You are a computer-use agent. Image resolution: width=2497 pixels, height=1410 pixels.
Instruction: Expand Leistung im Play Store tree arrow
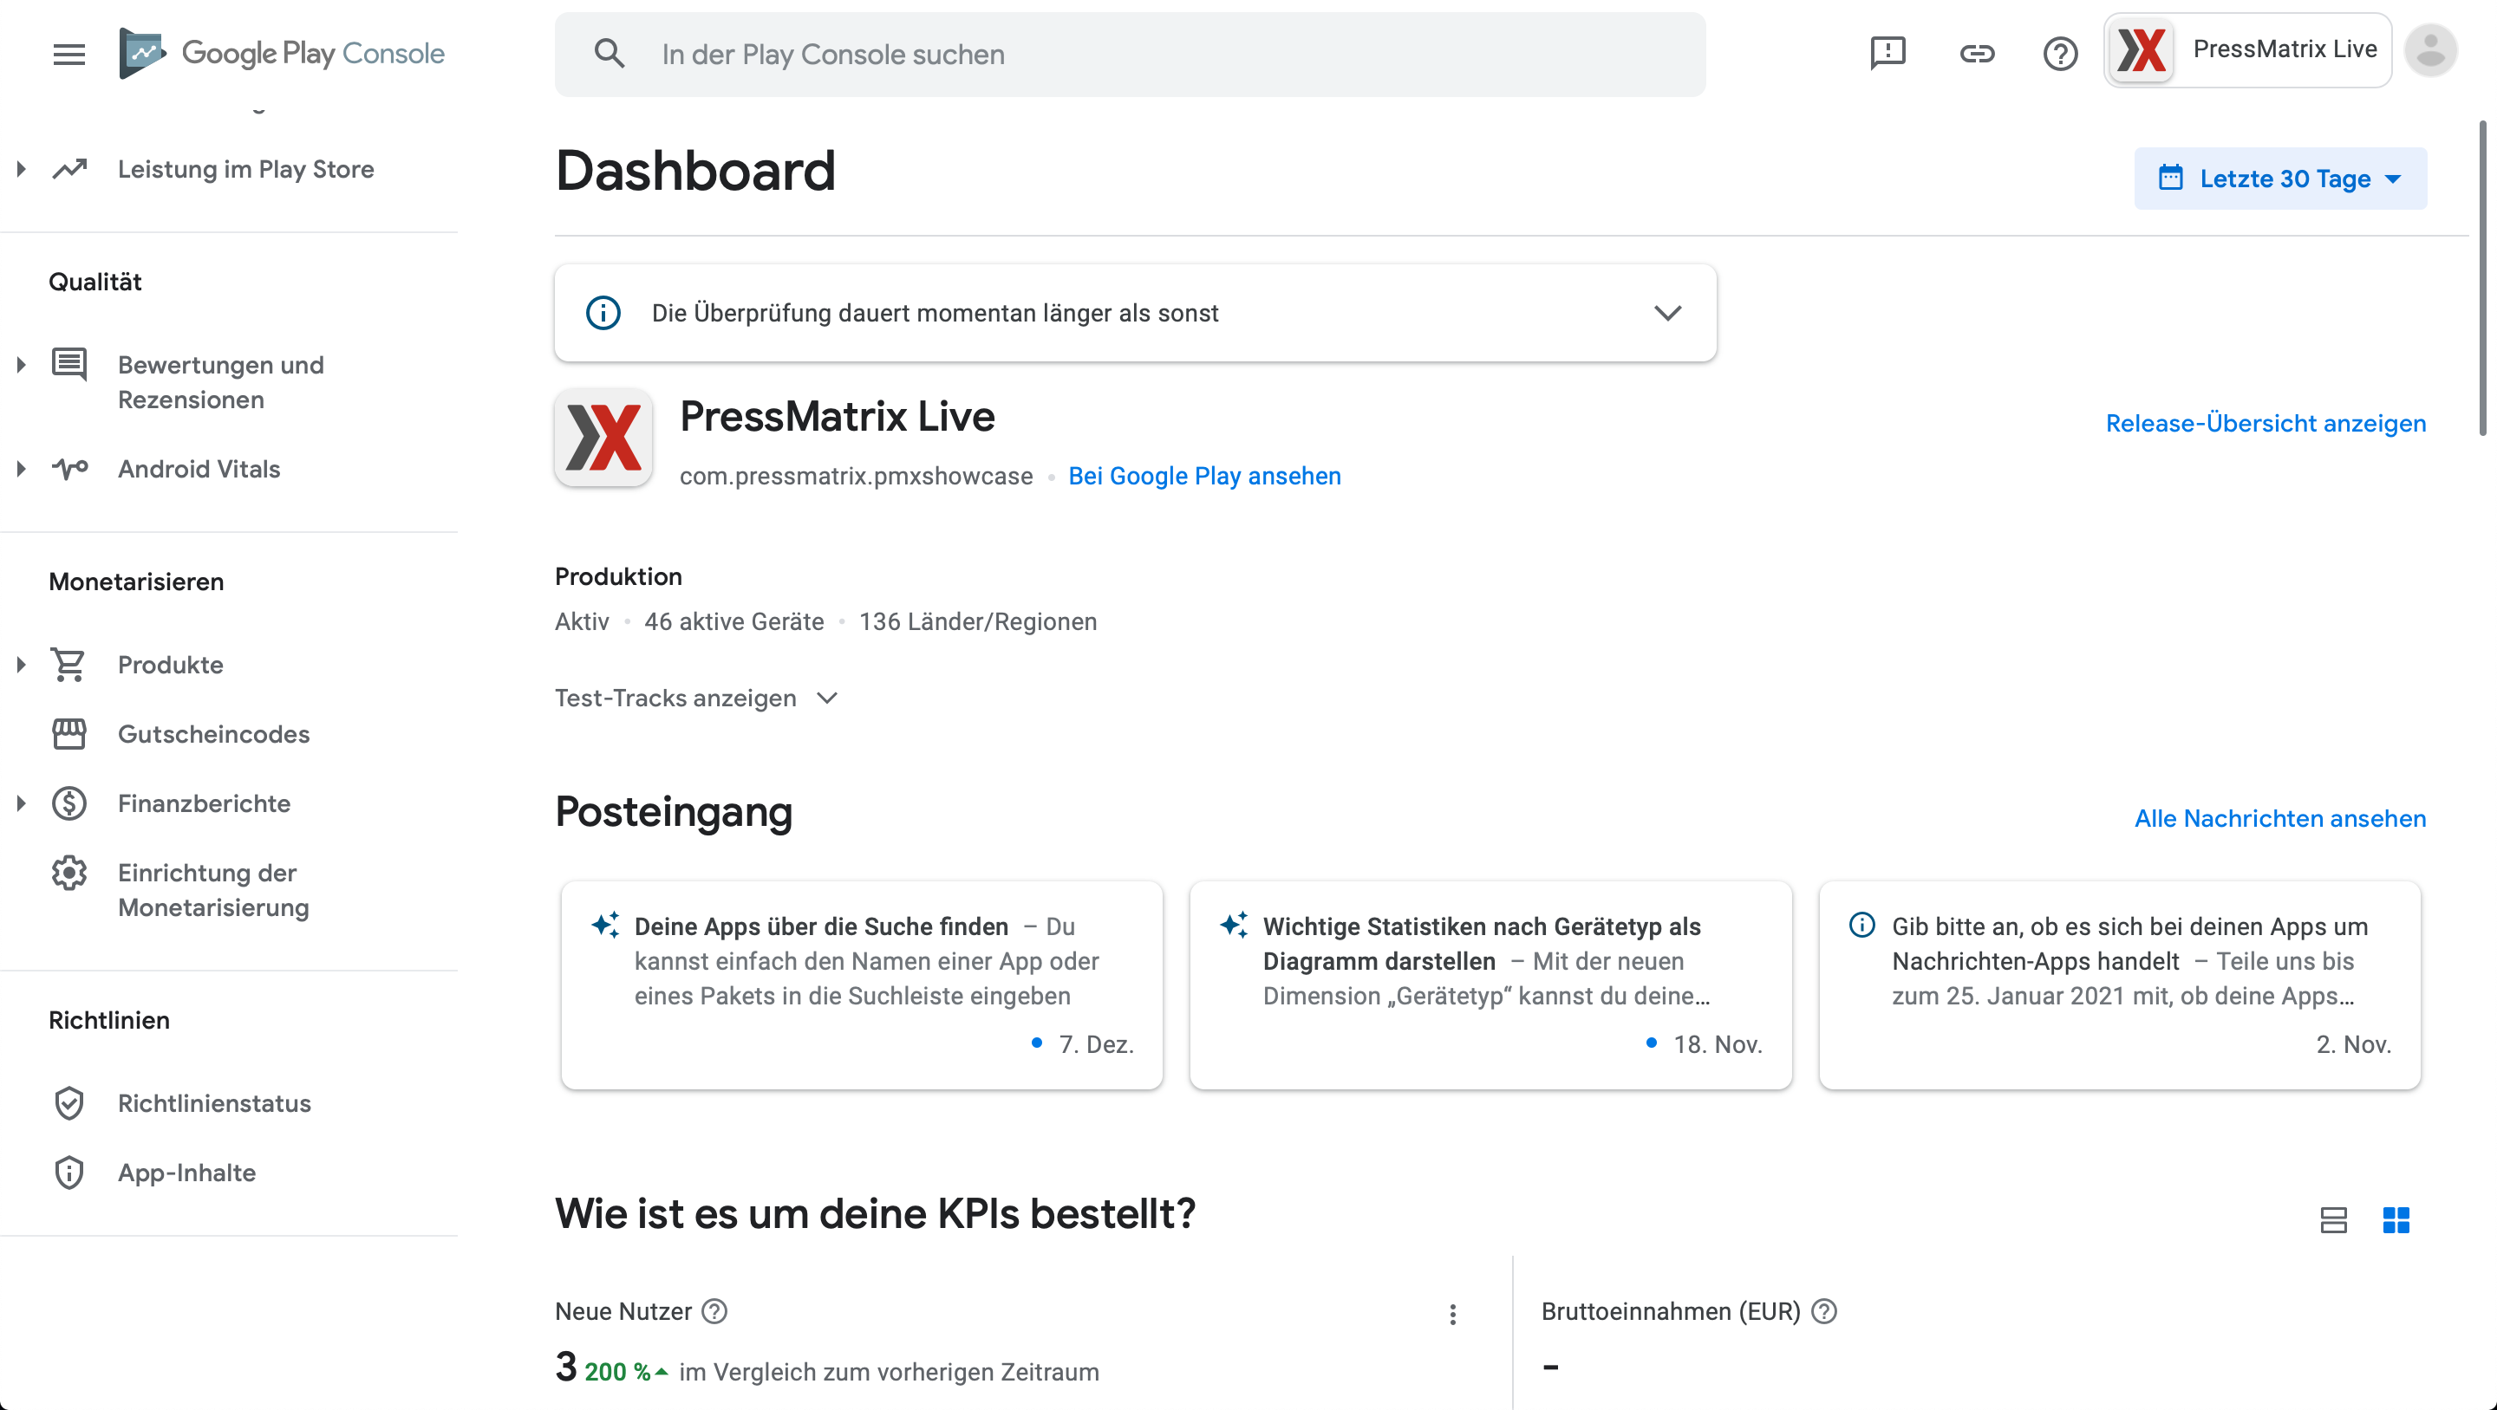pos(22,169)
